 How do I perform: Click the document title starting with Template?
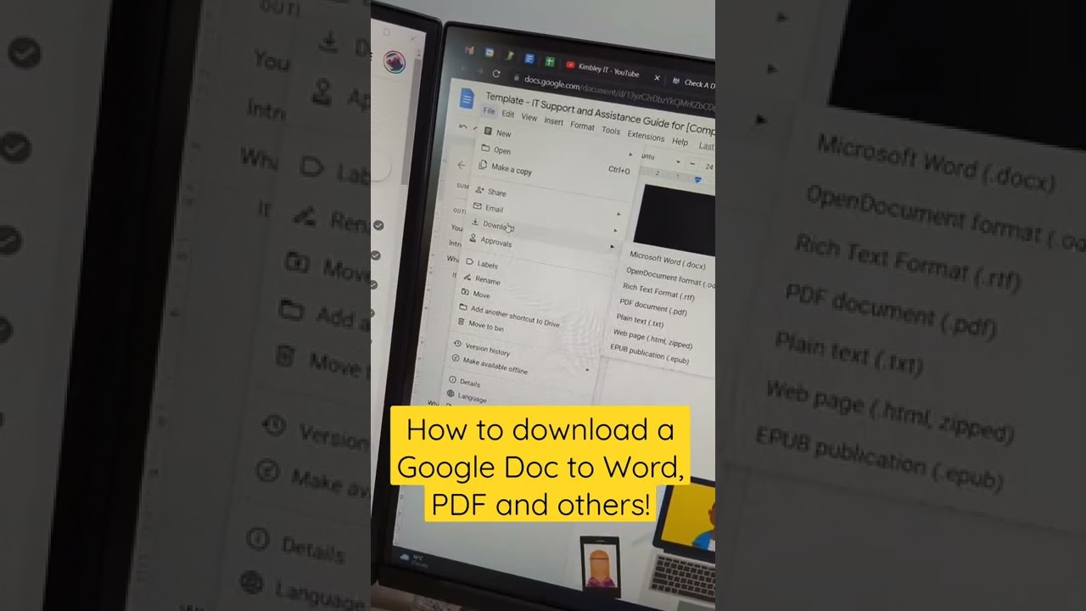pos(600,114)
